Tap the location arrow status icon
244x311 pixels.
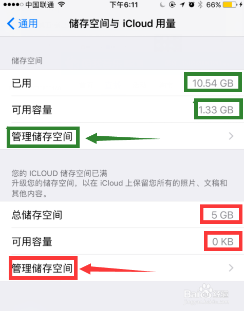182,5
